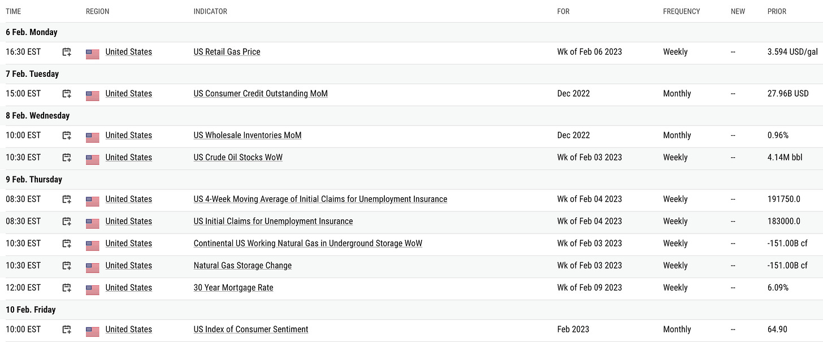The image size is (823, 342).
Task: Click United States link in Consumer Credit row
Action: 129,94
